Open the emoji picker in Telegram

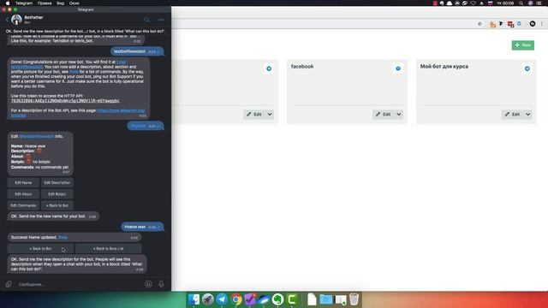coord(148,284)
